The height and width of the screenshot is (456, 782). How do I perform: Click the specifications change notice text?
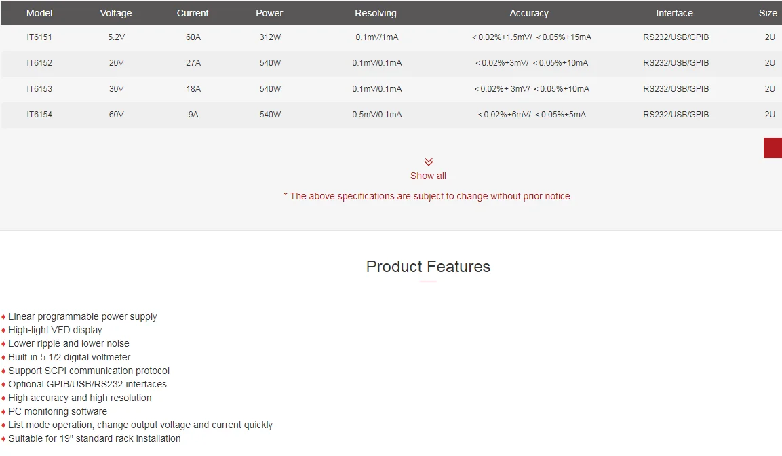point(428,196)
